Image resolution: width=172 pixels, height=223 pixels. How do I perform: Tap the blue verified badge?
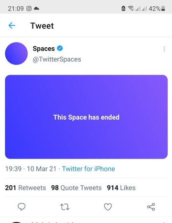(60, 48)
